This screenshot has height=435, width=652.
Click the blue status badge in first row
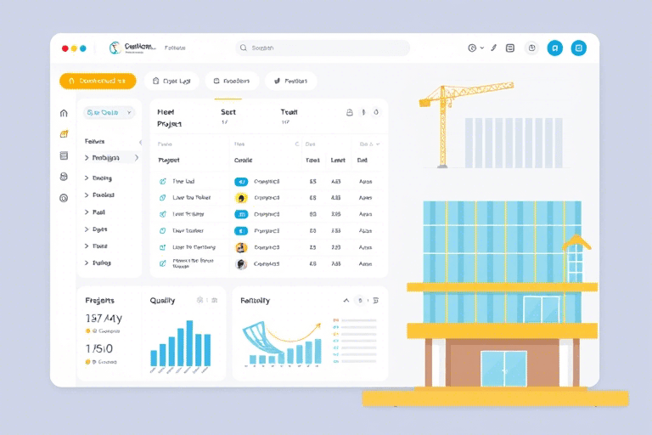point(241,182)
